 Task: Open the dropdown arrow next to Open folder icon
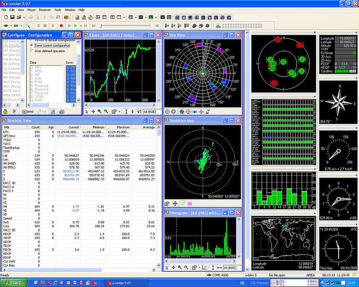click(x=24, y=17)
